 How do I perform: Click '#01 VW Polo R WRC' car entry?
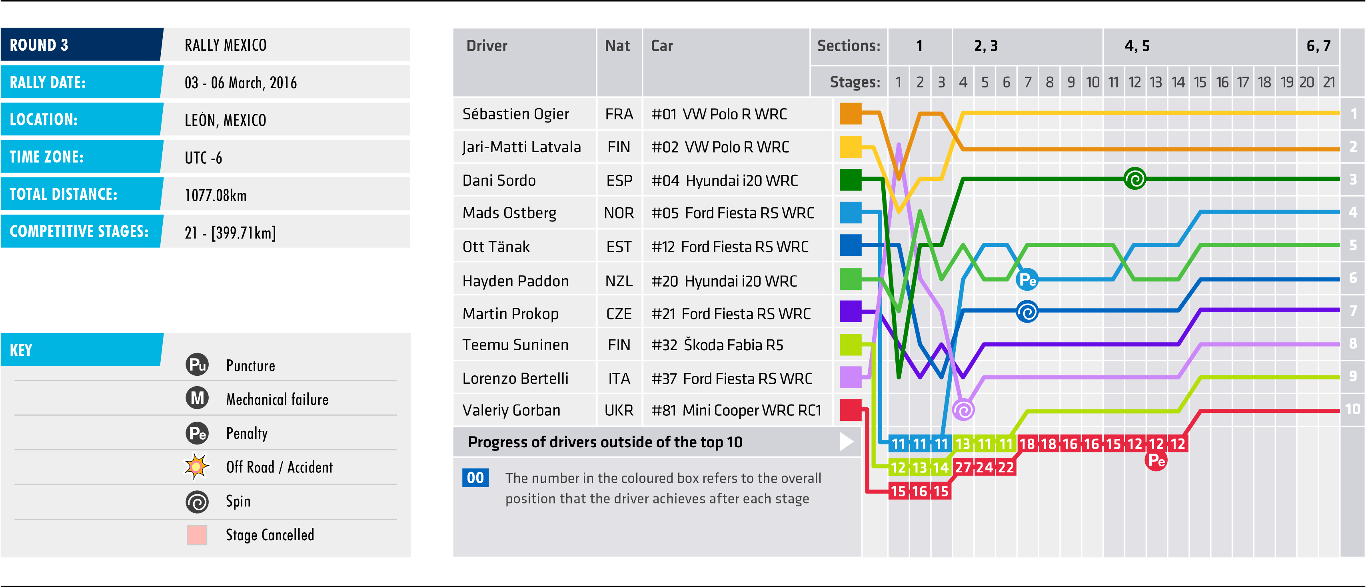[719, 114]
